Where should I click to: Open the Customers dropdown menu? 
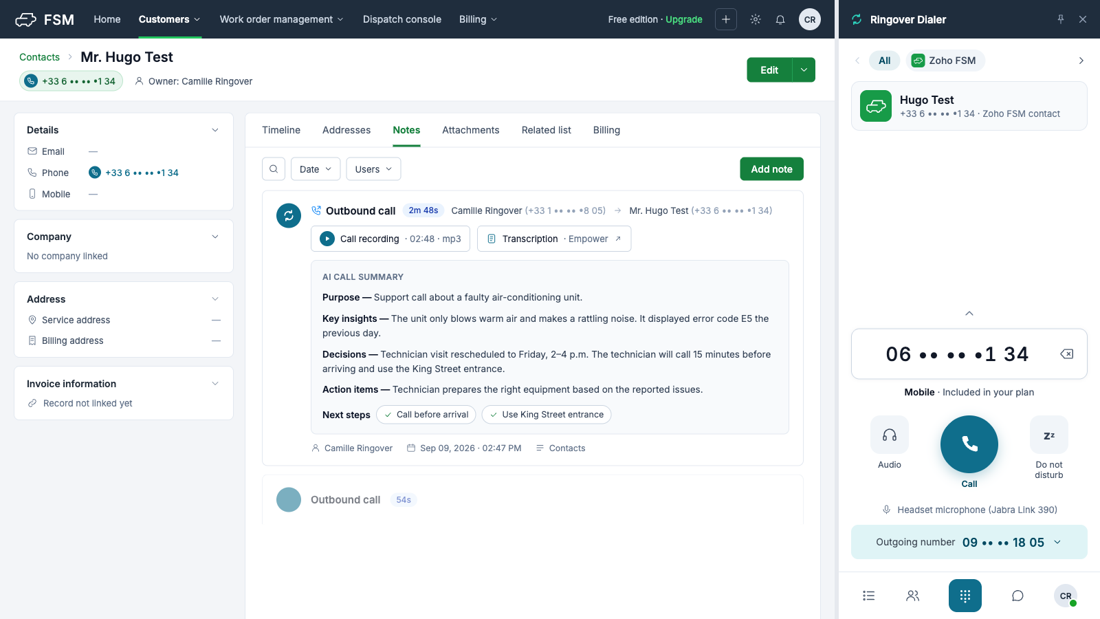point(169,19)
